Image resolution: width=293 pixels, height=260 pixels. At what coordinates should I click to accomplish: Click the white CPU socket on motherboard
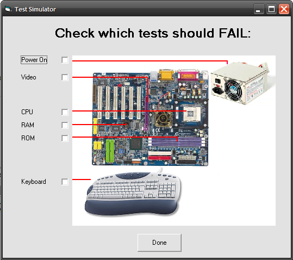[192, 114]
